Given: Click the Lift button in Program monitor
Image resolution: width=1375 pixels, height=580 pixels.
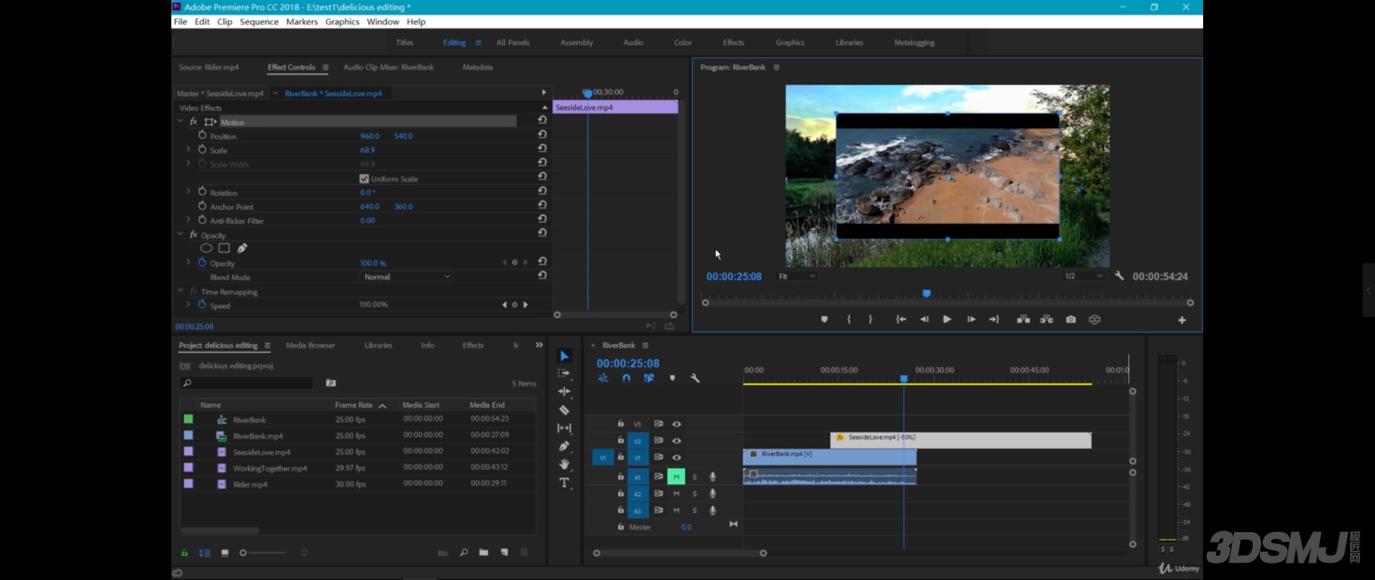Looking at the screenshot, I should [1023, 320].
